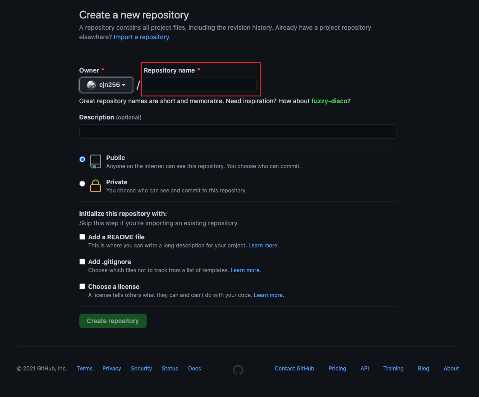Focus the Repository name input field
The height and width of the screenshot is (397, 479).
200,85
